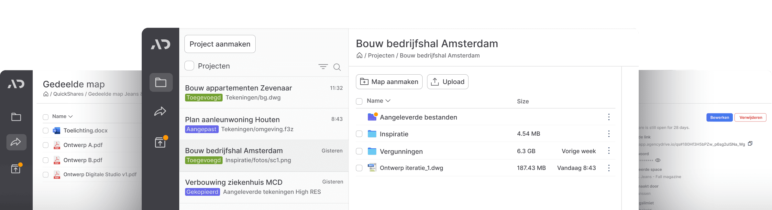772x210 pixels.
Task: Open the upload box icon with orange dot
Action: pos(160,142)
